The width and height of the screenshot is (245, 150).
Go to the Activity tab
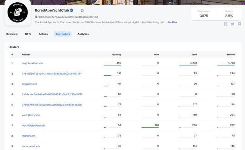43,34
